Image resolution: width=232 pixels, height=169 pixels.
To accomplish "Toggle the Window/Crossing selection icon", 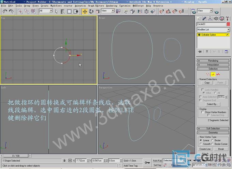I will (x=76, y=11).
